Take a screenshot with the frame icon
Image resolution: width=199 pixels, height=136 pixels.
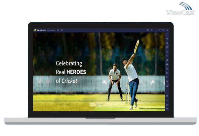tap(167, 69)
